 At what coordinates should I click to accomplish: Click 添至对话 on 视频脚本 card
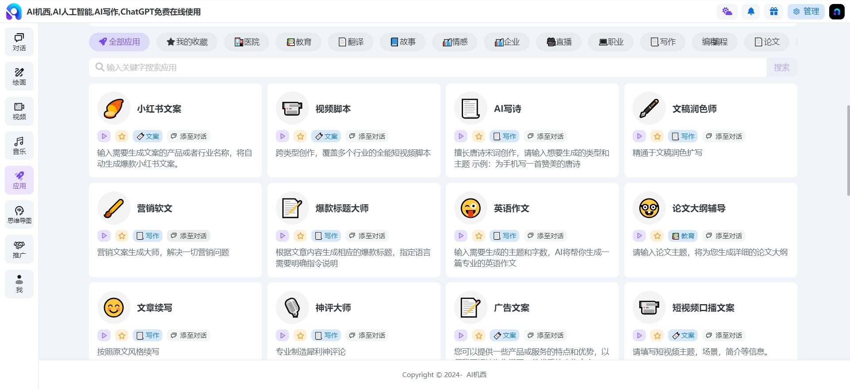(367, 137)
